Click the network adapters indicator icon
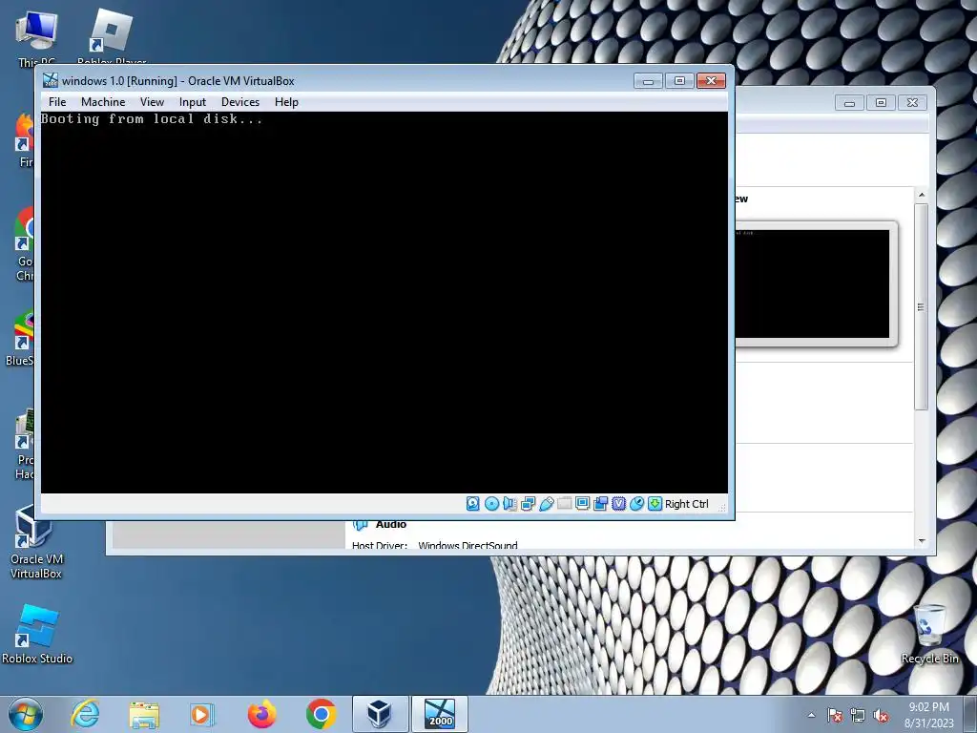 [528, 504]
